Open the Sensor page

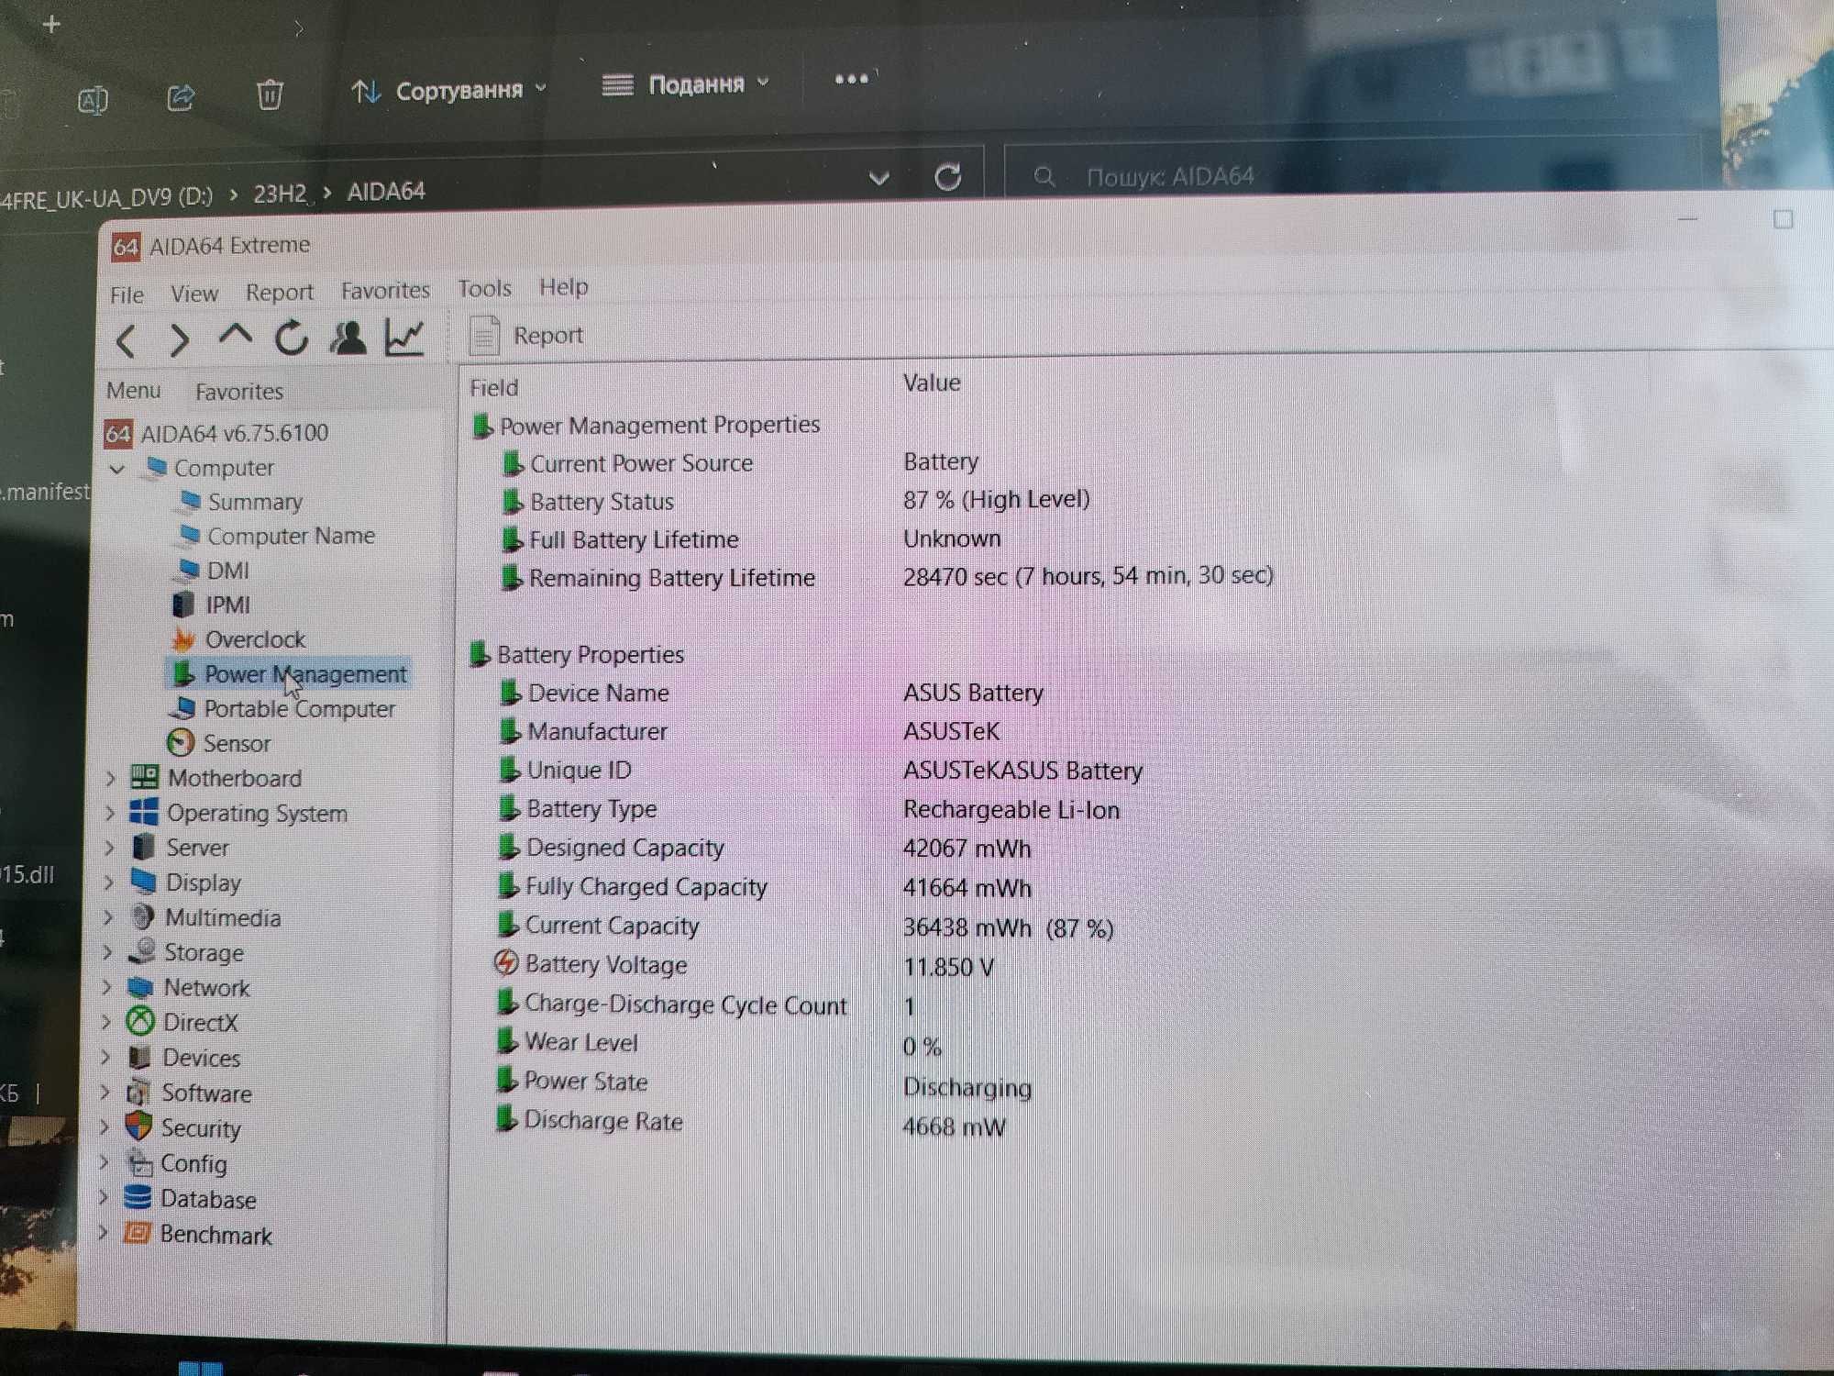point(238,744)
